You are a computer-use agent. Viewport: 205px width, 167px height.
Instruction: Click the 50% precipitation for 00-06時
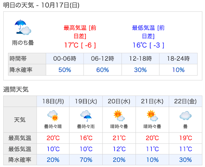[x=65, y=70]
